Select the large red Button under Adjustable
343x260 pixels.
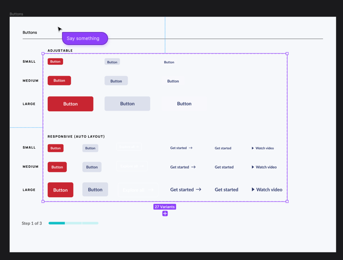click(70, 103)
